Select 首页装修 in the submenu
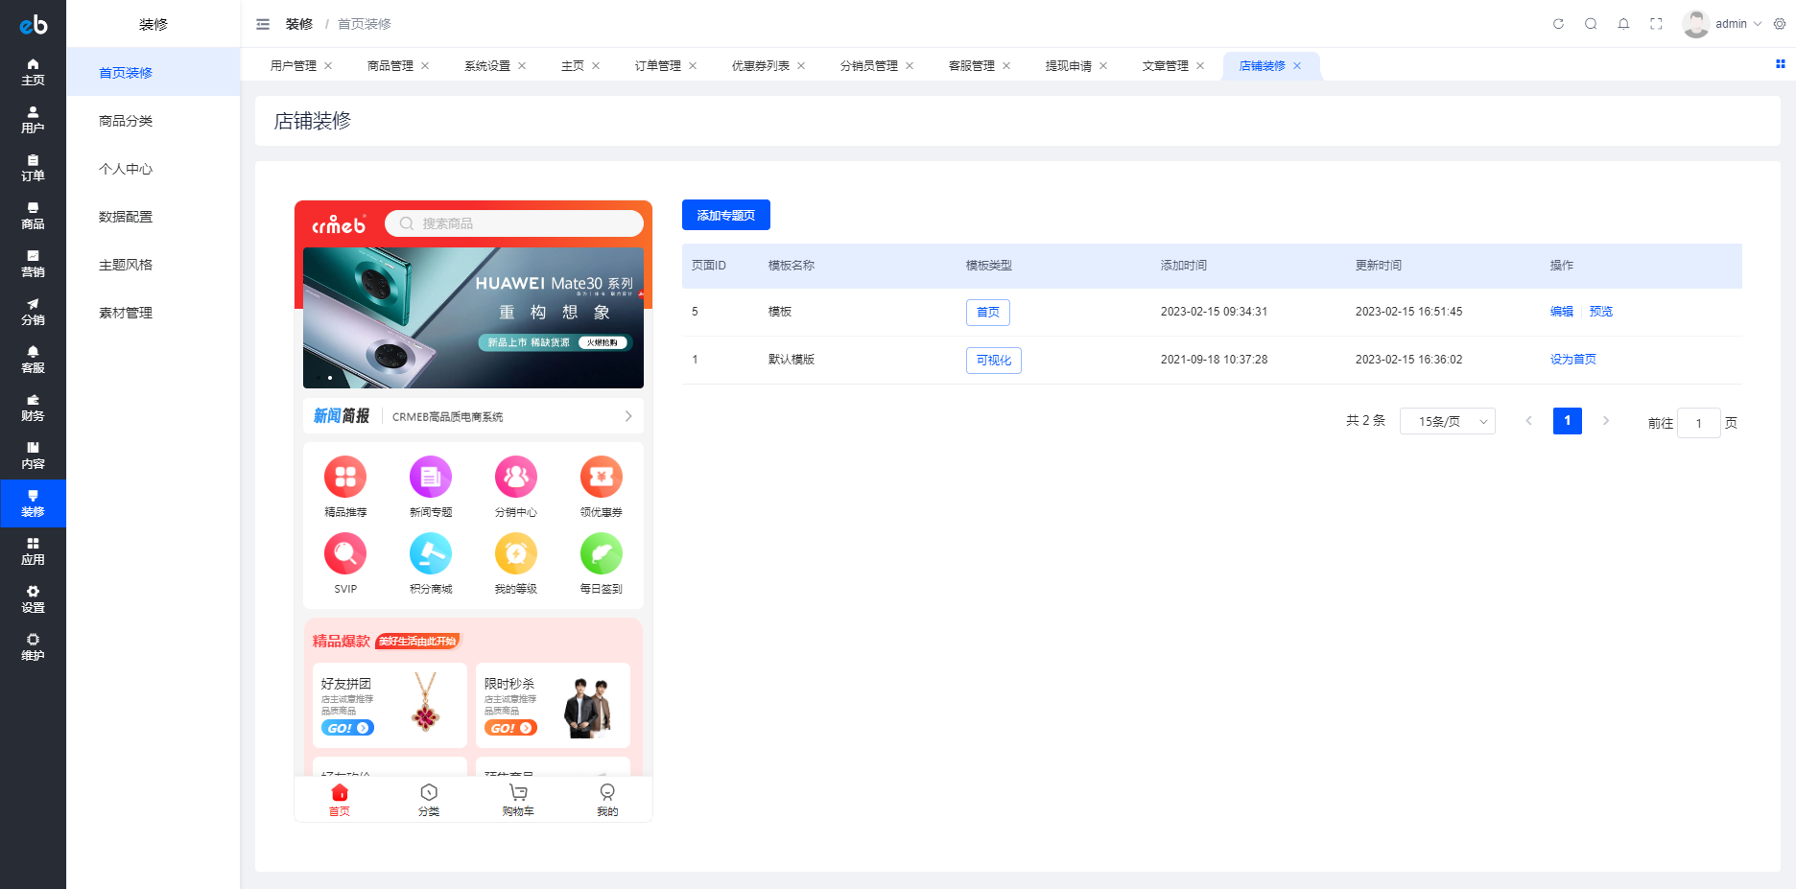Screen dimensions: 1796x889 click(x=154, y=72)
